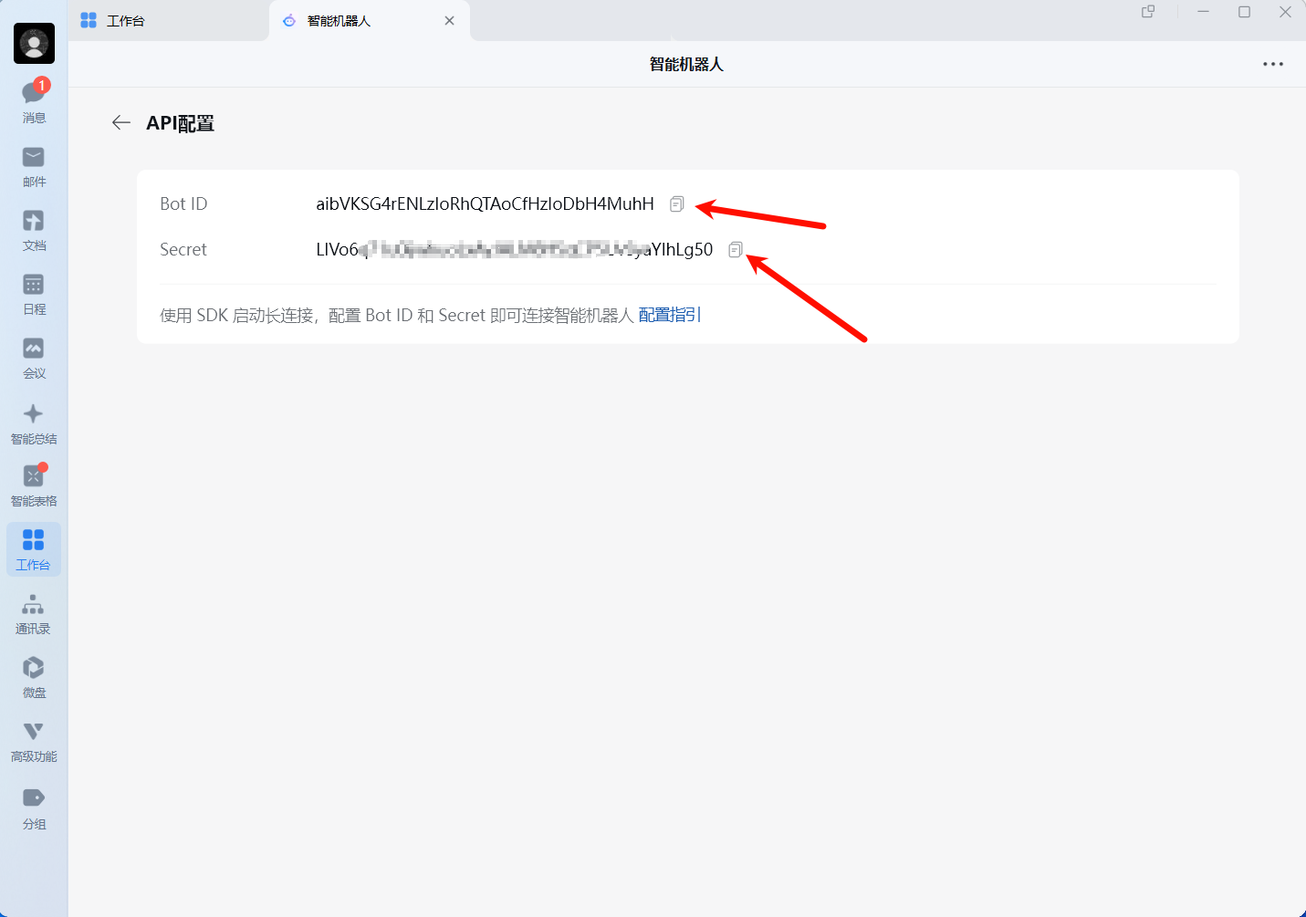The height and width of the screenshot is (917, 1306).
Task: Open Groups (分组) in sidebar
Action: click(x=34, y=808)
